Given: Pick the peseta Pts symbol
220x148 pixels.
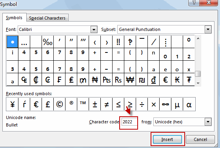Looking at the screenshot, I should pyautogui.click(x=107, y=79).
